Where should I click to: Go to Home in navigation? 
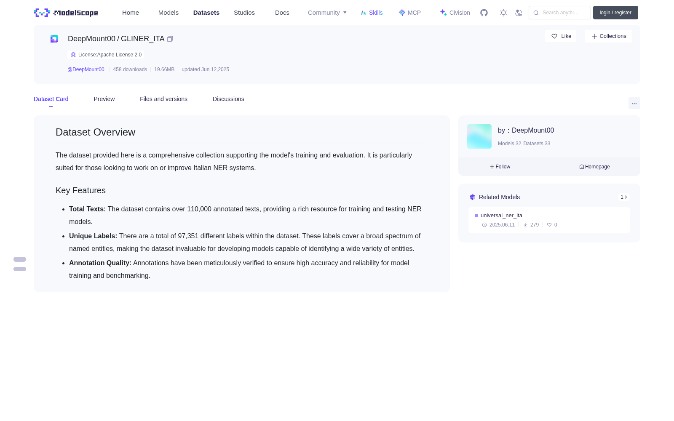(131, 13)
